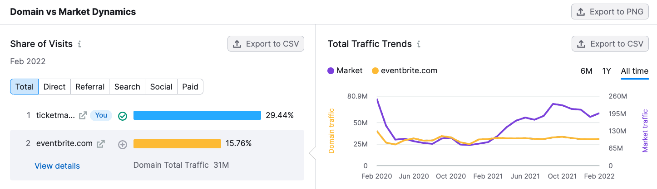Set chart range to 1Y

click(x=607, y=71)
